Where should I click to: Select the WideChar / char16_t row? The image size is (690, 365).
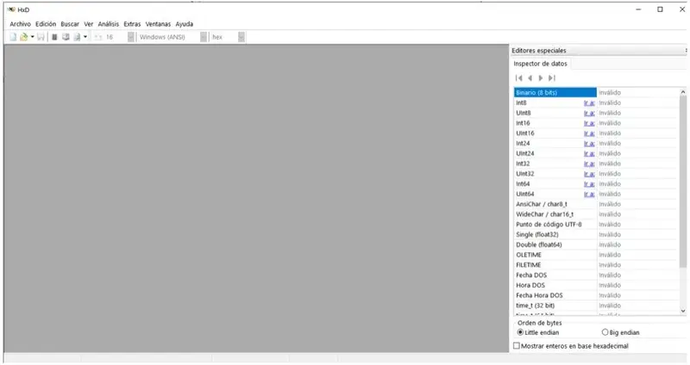(x=597, y=214)
